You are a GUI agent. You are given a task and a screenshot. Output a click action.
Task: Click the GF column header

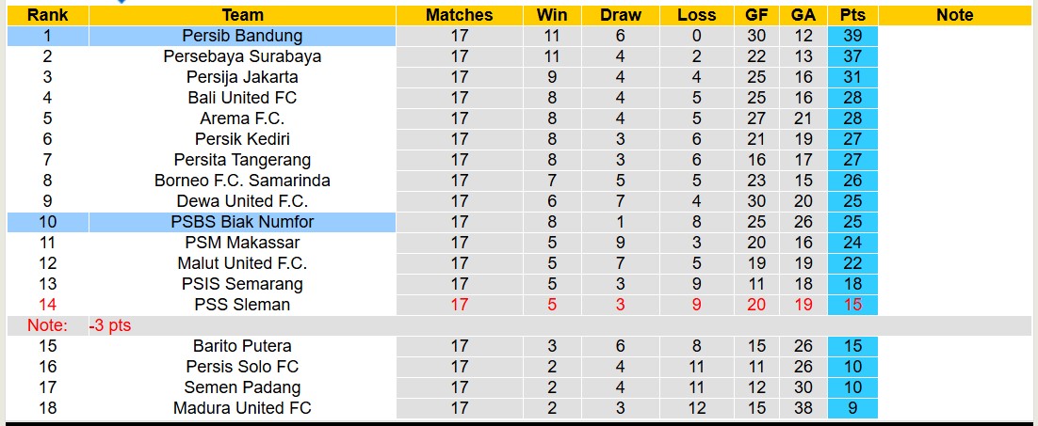click(755, 15)
